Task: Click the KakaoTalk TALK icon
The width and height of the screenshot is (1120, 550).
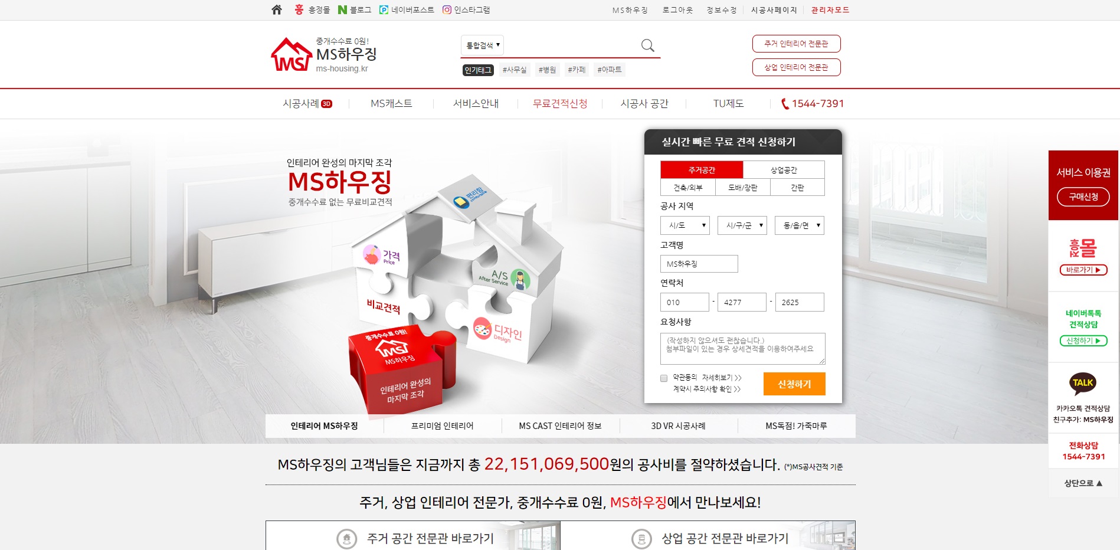Action: click(1083, 383)
